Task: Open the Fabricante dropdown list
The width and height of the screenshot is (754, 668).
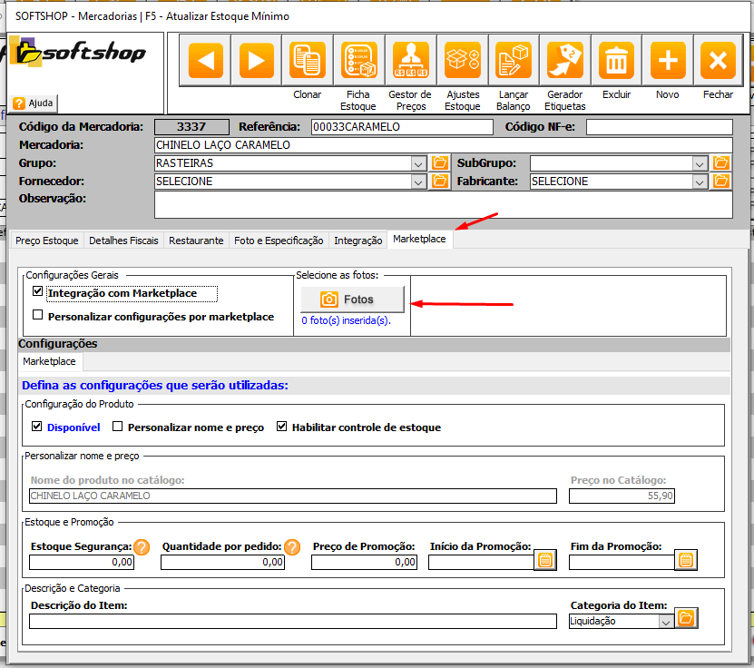Action: tap(700, 182)
